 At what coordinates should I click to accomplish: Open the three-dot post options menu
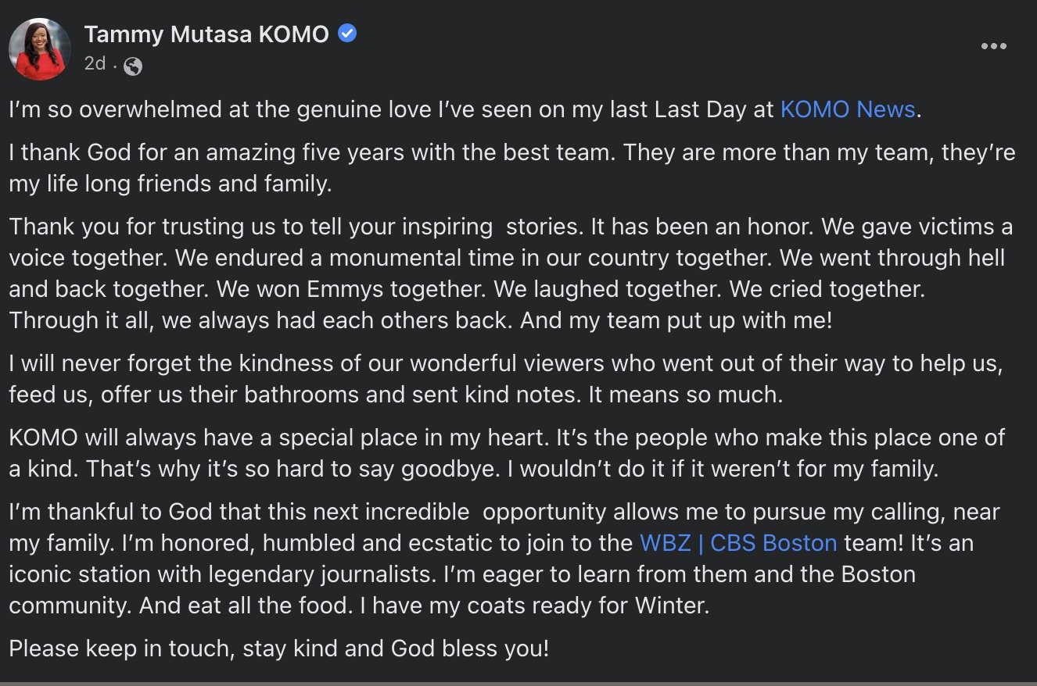(x=993, y=46)
